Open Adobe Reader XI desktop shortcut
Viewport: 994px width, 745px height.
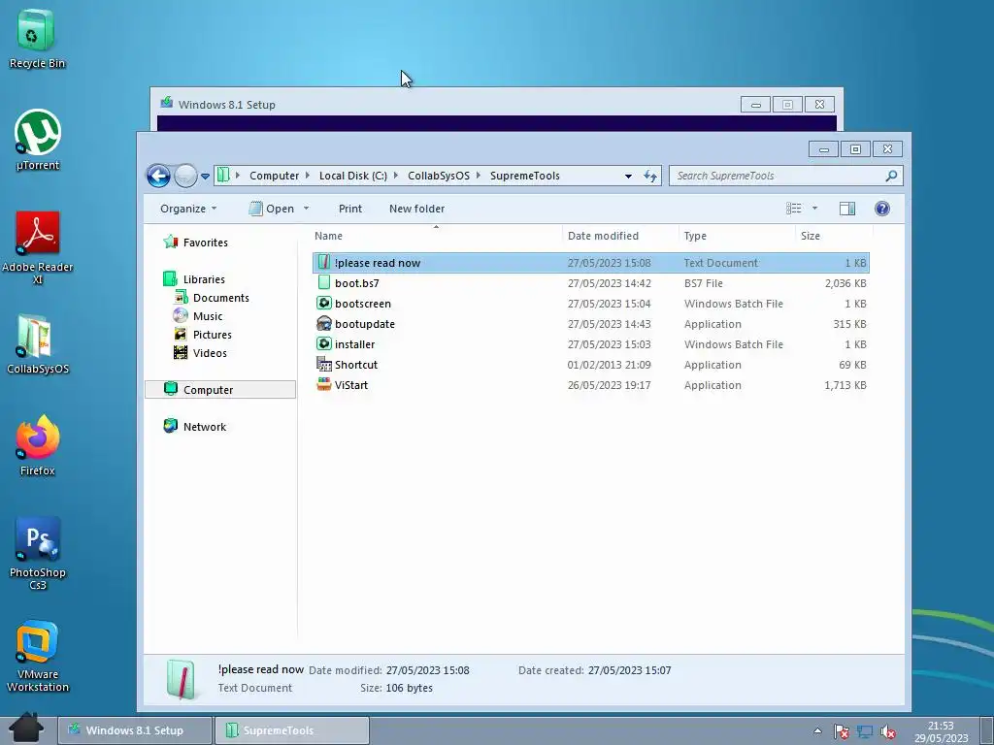(x=38, y=247)
